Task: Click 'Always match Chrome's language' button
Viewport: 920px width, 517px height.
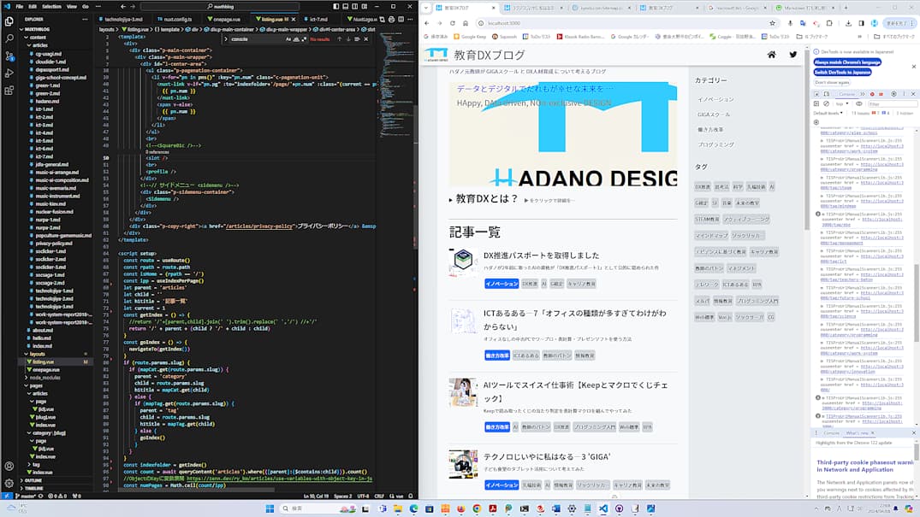Action: tap(847, 62)
